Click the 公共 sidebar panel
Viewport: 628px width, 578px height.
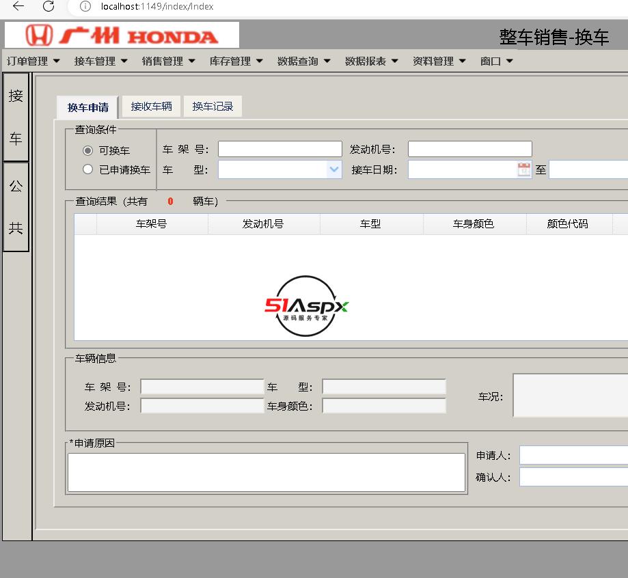16,207
